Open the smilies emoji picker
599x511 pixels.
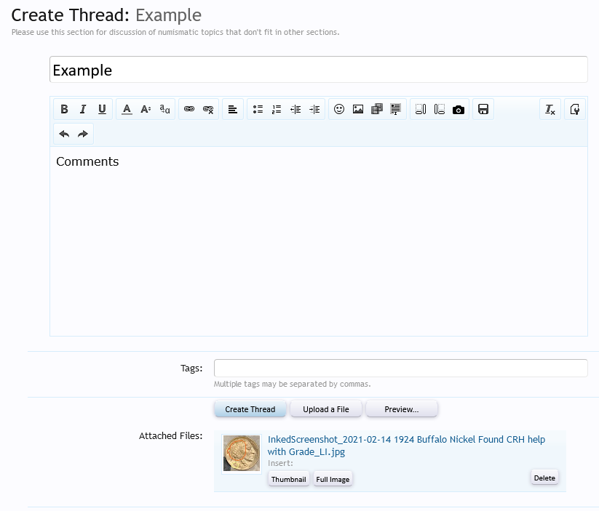[x=339, y=109]
